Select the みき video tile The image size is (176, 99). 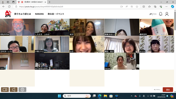[x=87, y=44]
